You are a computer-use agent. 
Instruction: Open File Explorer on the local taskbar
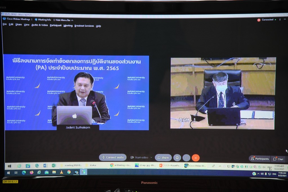tap(54, 172)
